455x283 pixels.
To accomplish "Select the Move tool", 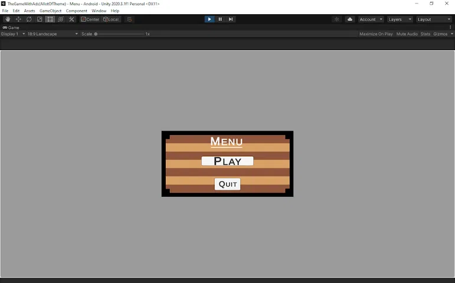I will [18, 19].
